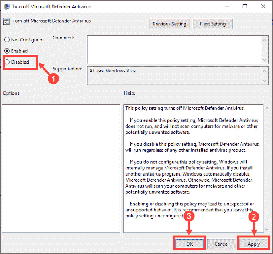Go to Previous Setting

[x=169, y=24]
